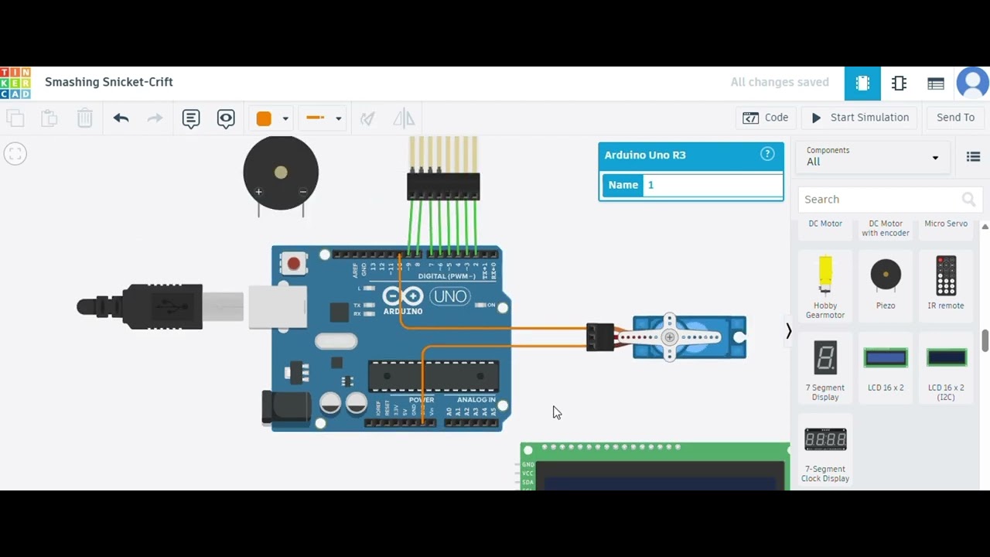Open the wire color dropdown arrow
This screenshot has width=990, height=557.
pos(285,119)
